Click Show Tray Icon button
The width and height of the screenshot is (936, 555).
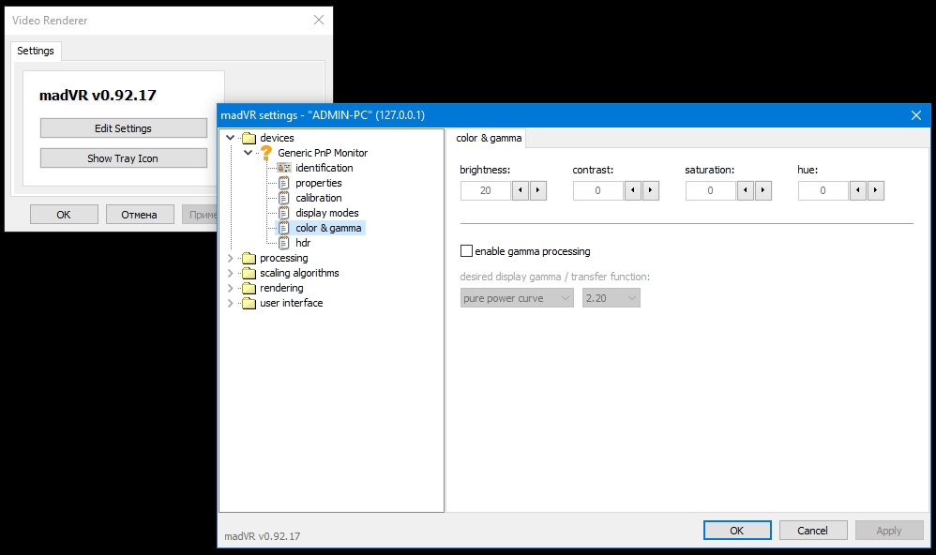click(x=124, y=158)
